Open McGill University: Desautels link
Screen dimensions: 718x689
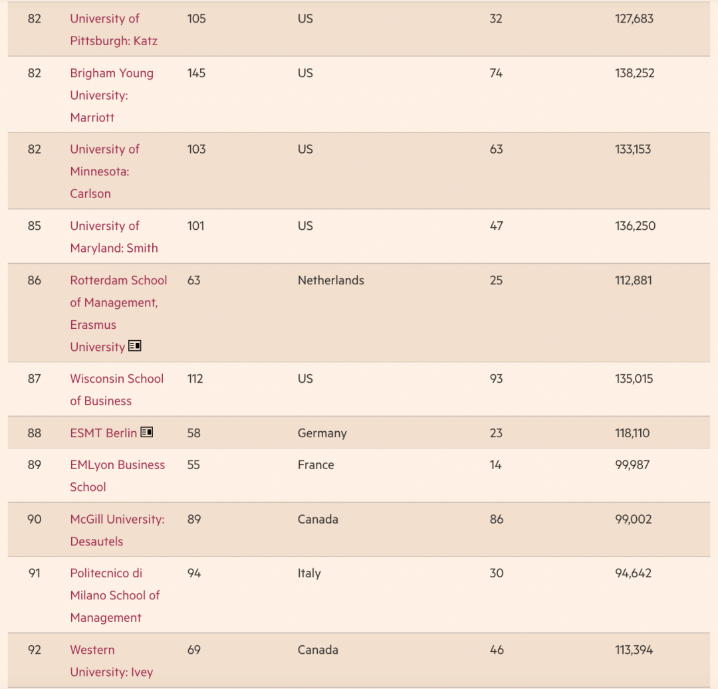(117, 530)
